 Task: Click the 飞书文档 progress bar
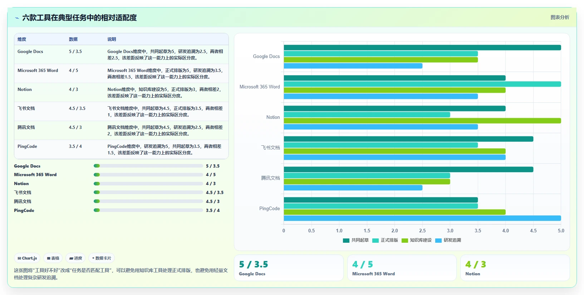click(148, 192)
